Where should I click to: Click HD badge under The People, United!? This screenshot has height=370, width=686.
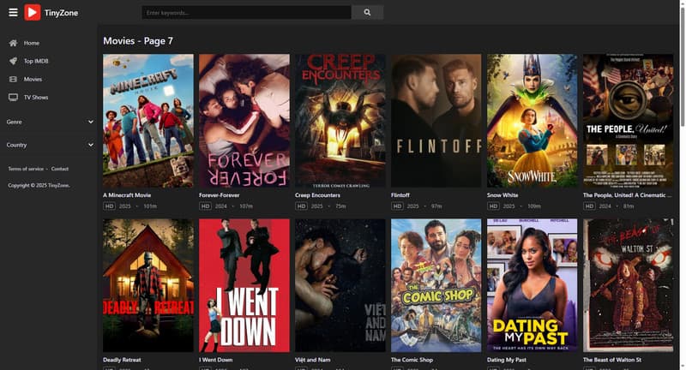tap(589, 206)
